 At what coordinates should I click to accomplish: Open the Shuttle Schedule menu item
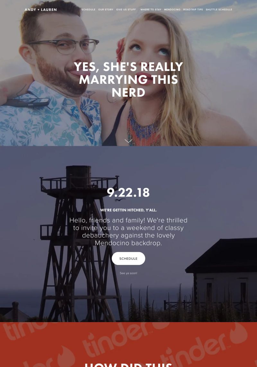tap(219, 10)
